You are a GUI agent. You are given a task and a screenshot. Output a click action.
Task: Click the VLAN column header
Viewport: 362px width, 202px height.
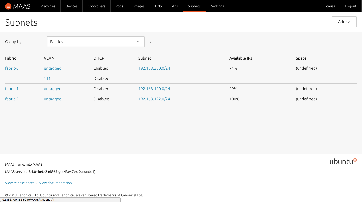49,58
